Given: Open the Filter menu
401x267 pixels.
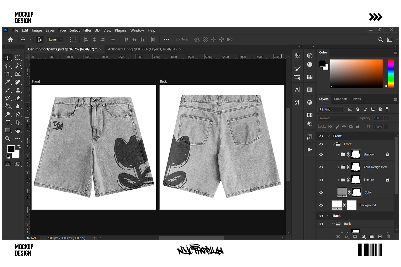Looking at the screenshot, I should [87, 30].
